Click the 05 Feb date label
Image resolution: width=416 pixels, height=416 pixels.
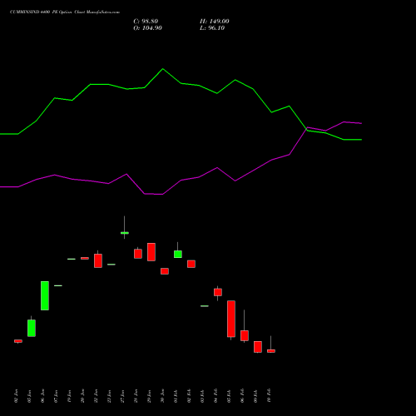[229, 396]
